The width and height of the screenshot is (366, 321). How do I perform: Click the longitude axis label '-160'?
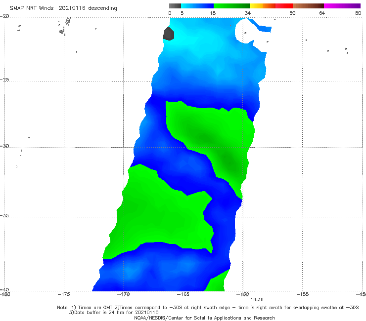243,294
